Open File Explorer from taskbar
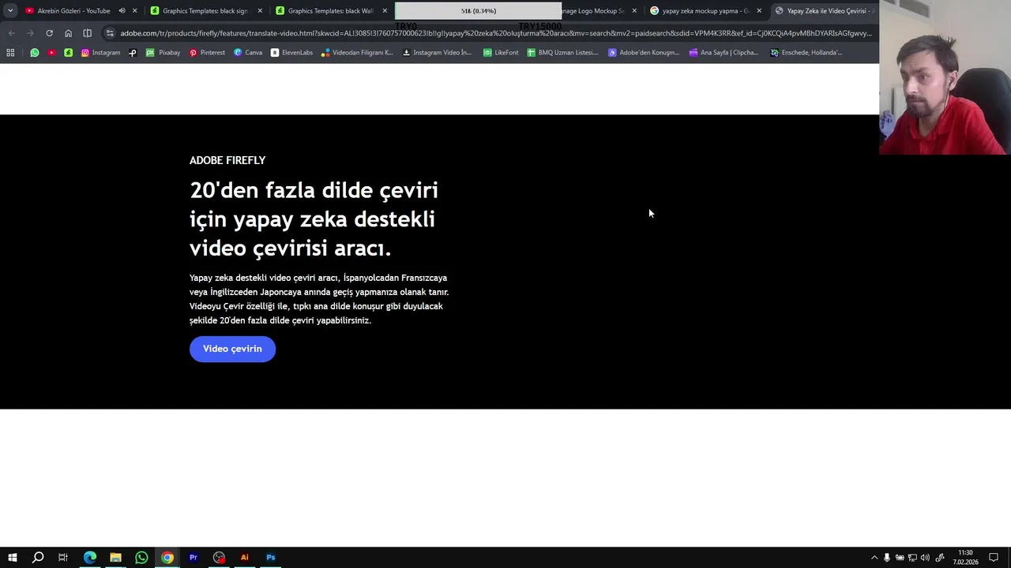This screenshot has width=1011, height=568. [x=115, y=558]
